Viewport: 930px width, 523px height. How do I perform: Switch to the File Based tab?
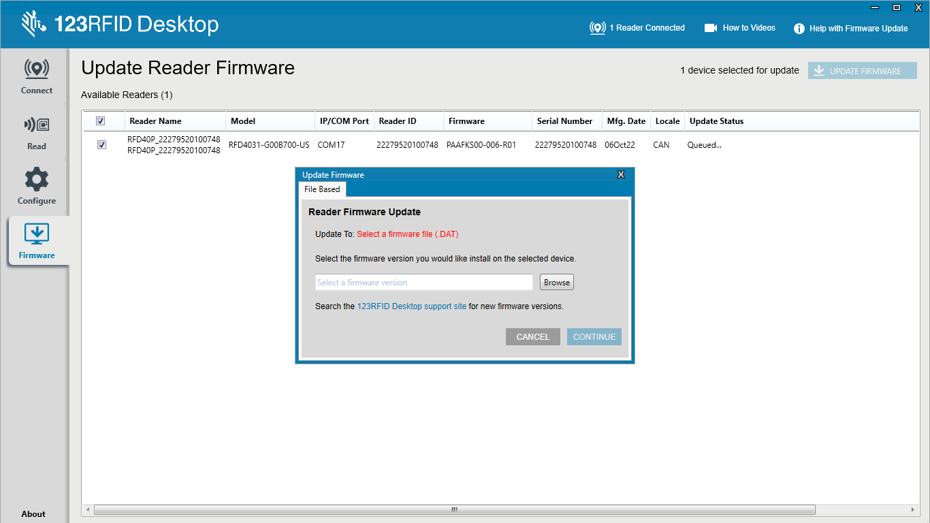point(322,189)
